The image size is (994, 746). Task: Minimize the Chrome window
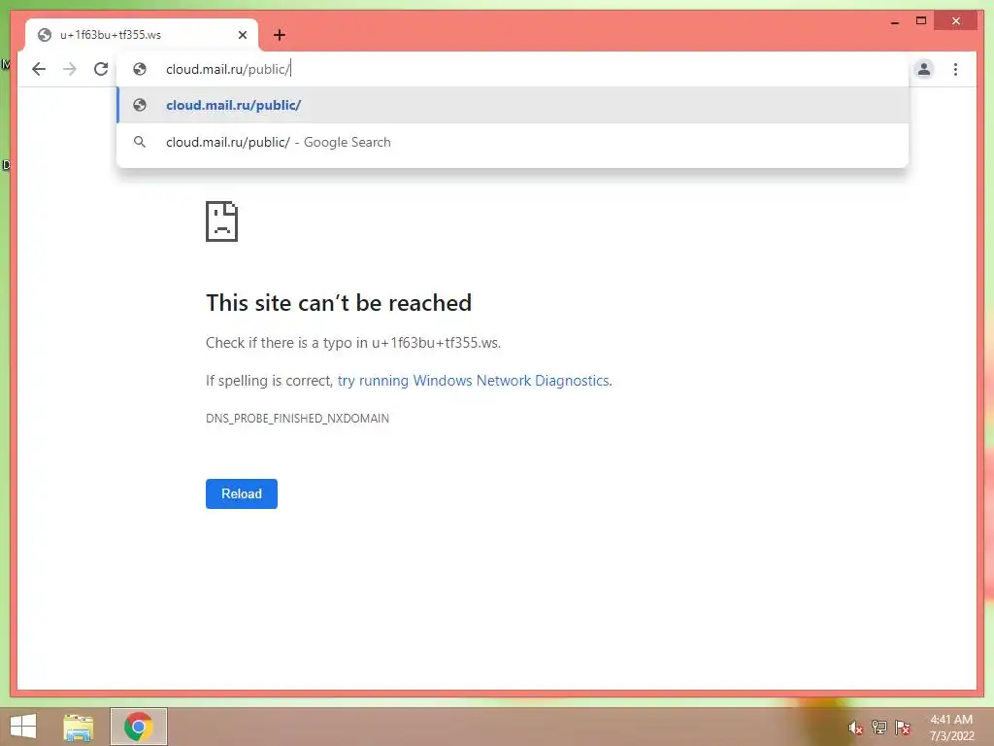(x=894, y=21)
